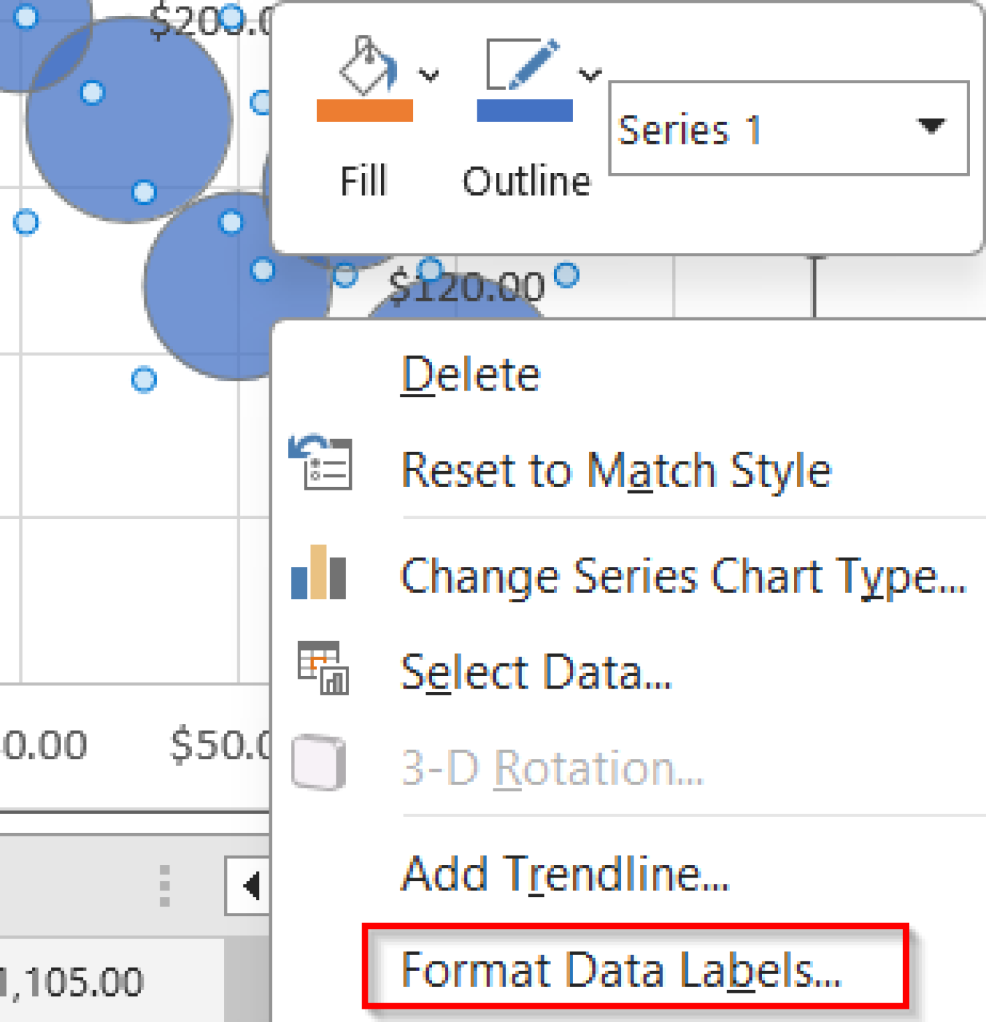Click the $120.00 data label

467,285
